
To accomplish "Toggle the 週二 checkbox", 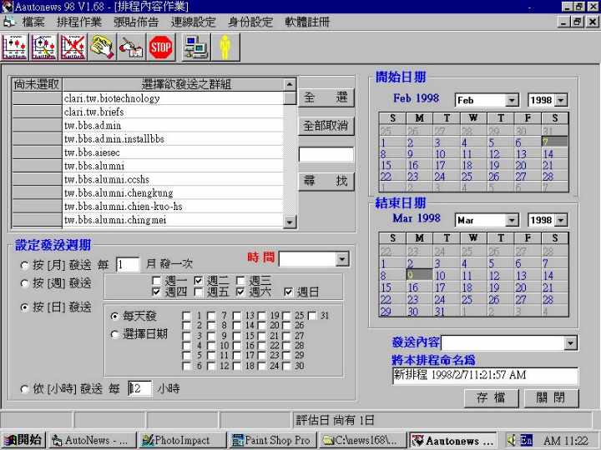I will pyautogui.click(x=198, y=281).
